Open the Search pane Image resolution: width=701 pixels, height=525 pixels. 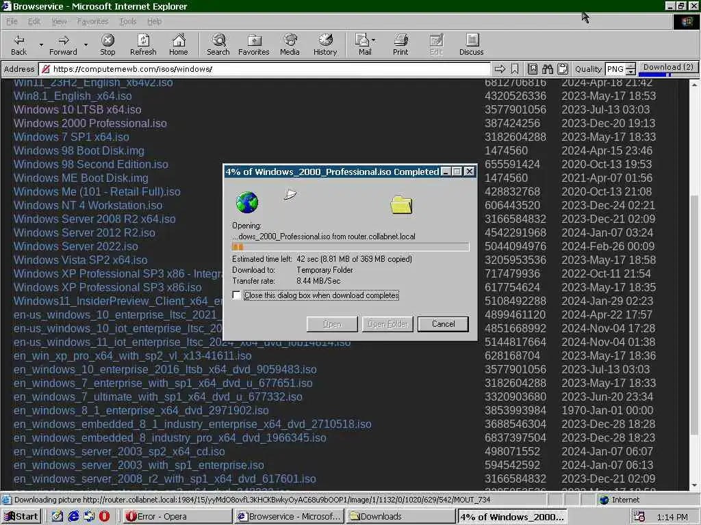click(218, 44)
